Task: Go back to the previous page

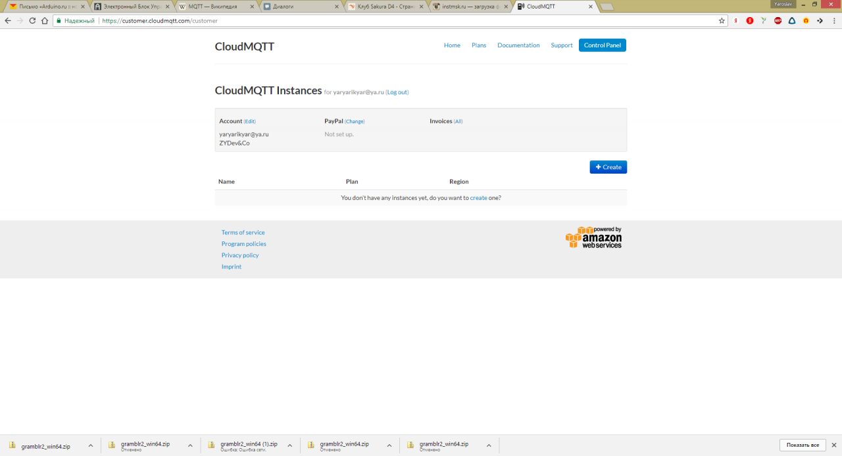Action: coord(8,20)
